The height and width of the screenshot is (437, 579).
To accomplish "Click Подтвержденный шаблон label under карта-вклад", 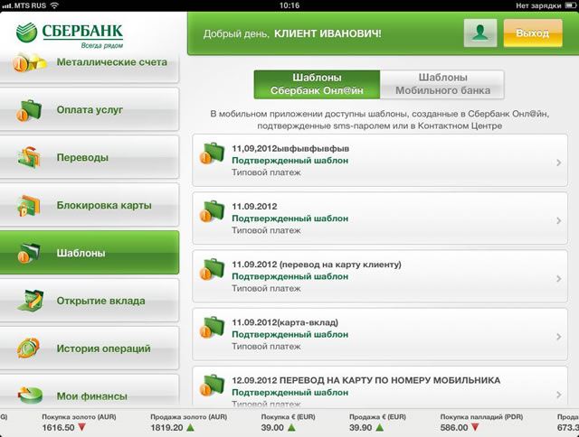I will 289,334.
